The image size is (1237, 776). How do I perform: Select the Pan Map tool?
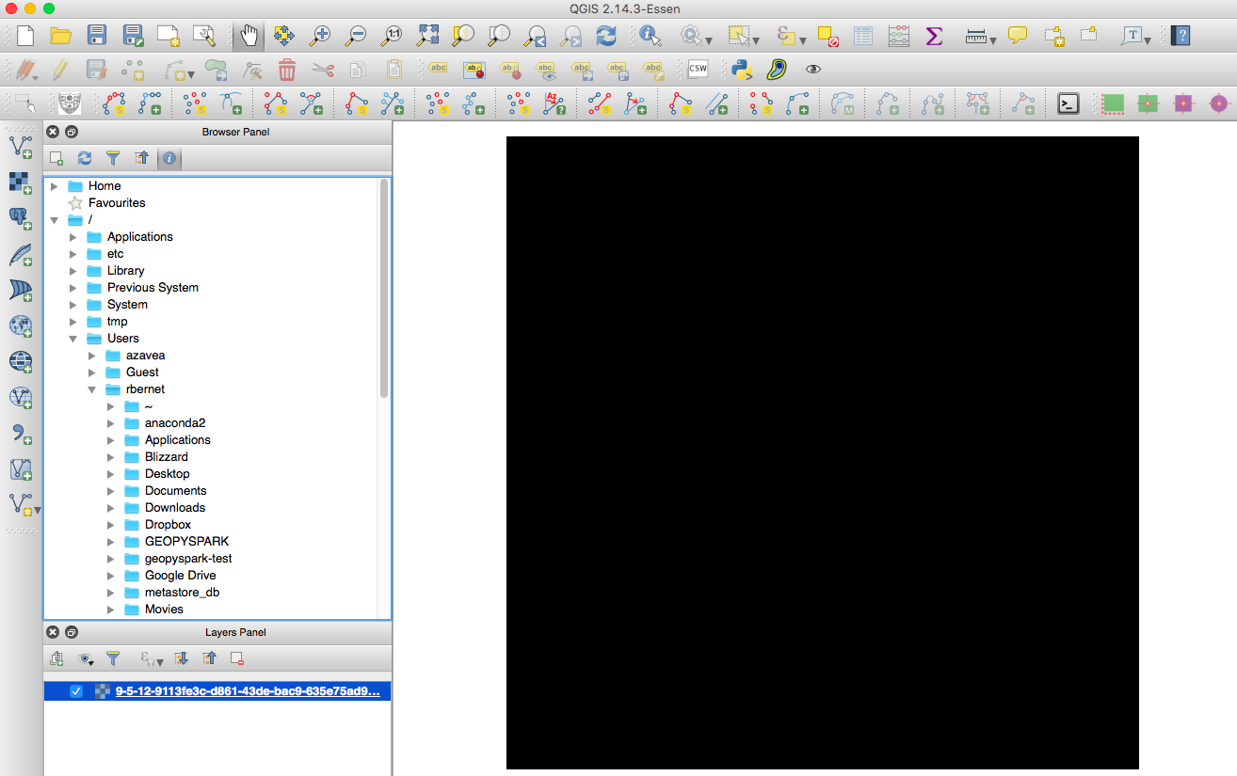point(248,36)
